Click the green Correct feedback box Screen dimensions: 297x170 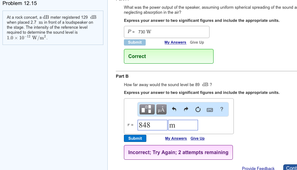coord(168,56)
